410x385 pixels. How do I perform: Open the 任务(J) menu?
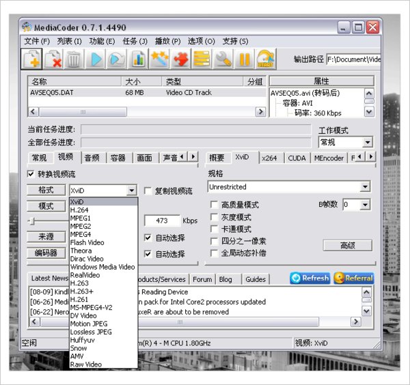tap(135, 41)
